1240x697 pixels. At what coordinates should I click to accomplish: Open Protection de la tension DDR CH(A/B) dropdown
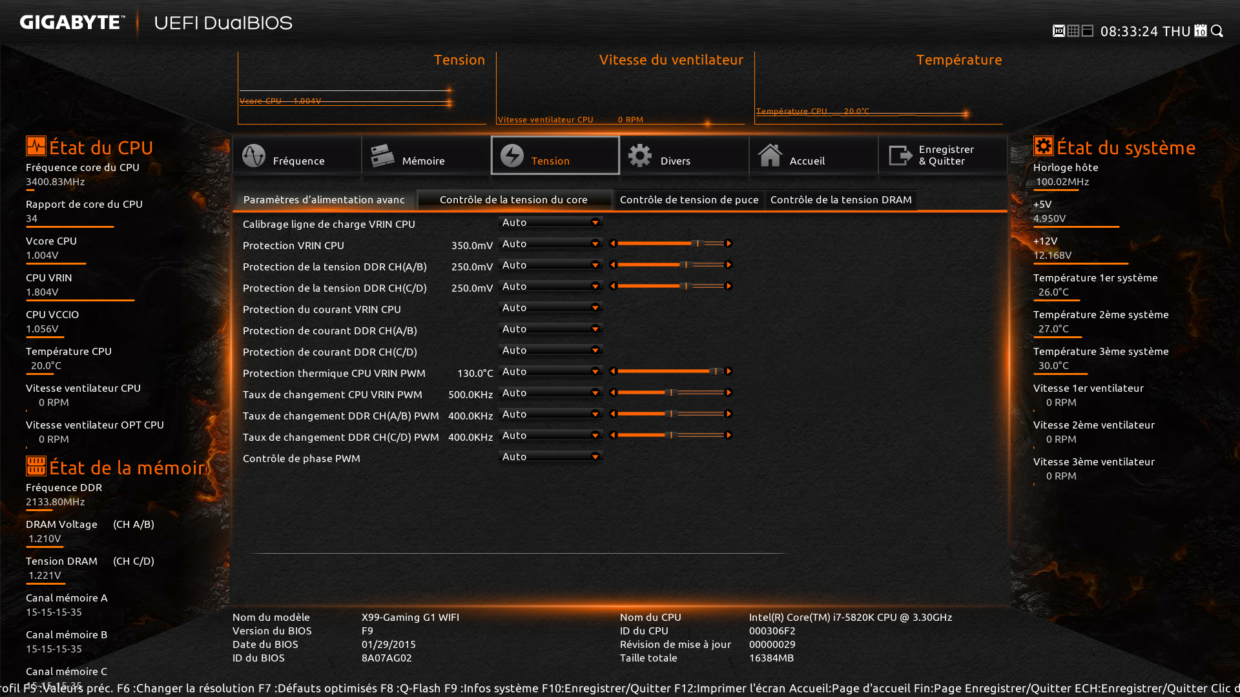pos(551,265)
